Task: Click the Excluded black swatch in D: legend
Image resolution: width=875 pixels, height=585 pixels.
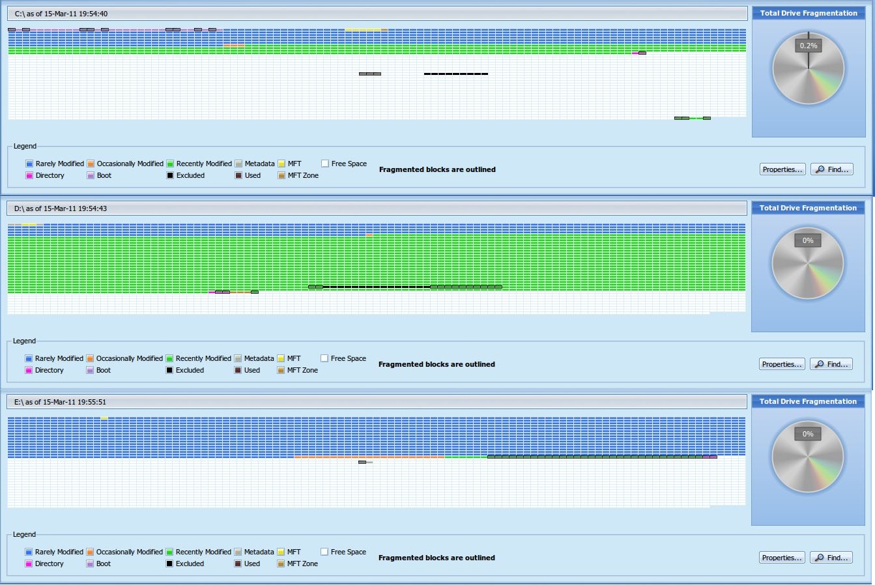Action: point(169,371)
